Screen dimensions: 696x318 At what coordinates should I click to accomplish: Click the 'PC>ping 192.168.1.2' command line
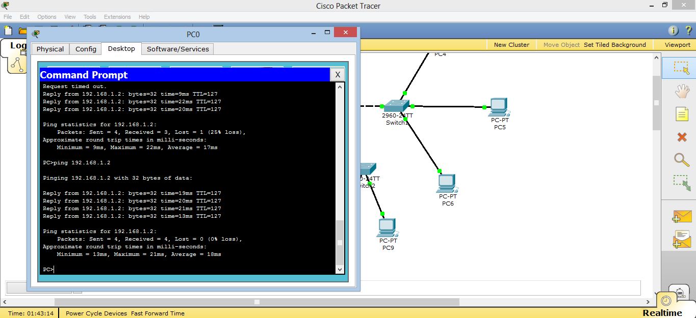76,163
